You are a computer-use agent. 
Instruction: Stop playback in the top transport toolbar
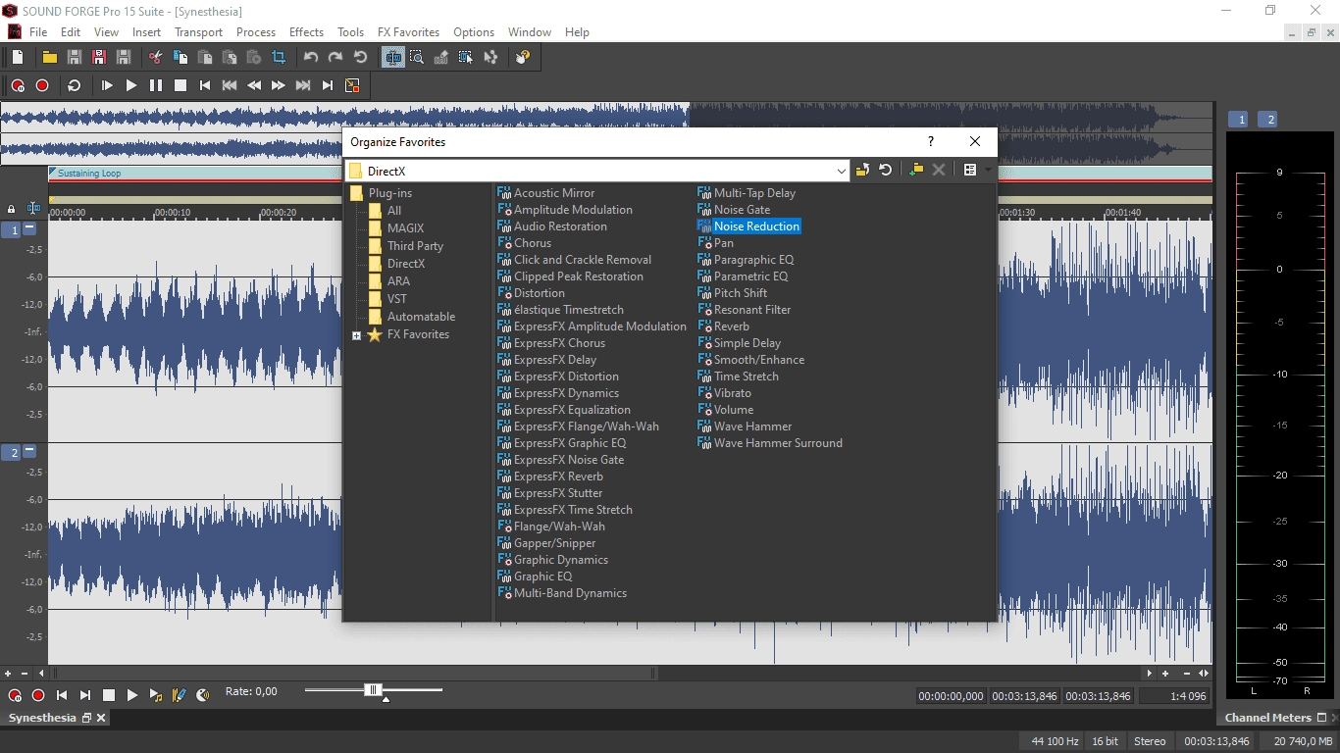click(x=180, y=86)
